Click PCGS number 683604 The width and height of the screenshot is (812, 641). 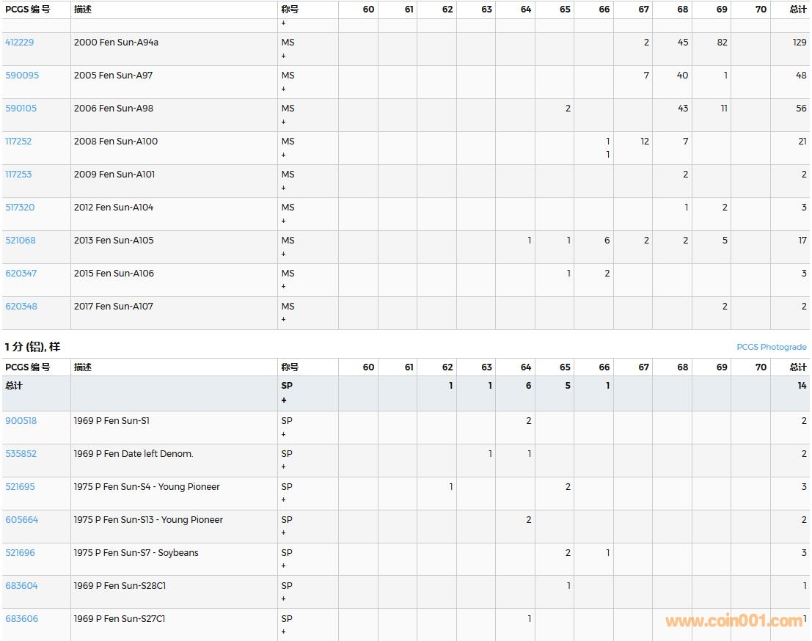pos(22,586)
